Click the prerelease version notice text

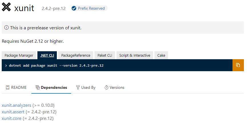[46, 28]
